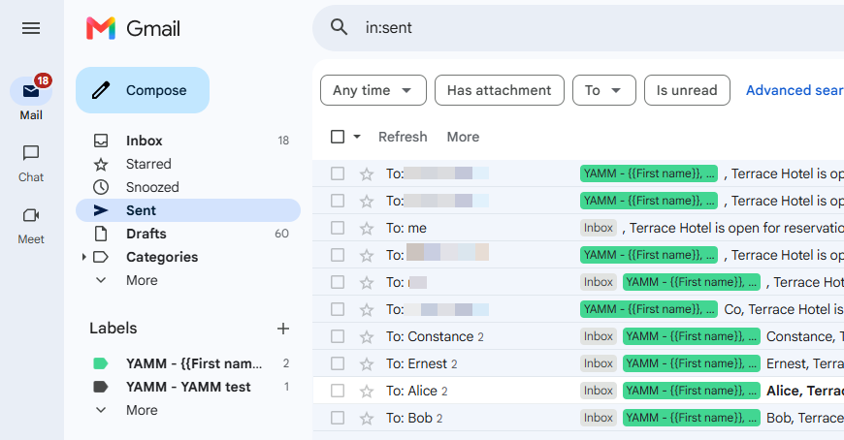Star the Alice email

click(367, 391)
